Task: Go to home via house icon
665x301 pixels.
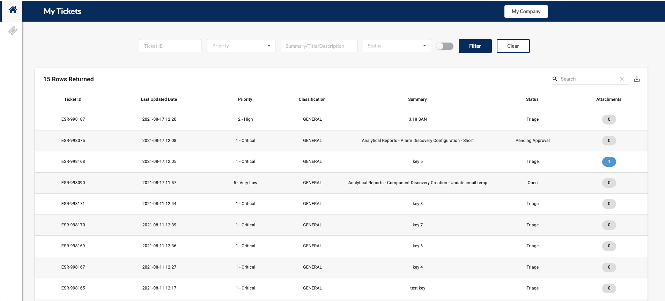Action: click(13, 10)
